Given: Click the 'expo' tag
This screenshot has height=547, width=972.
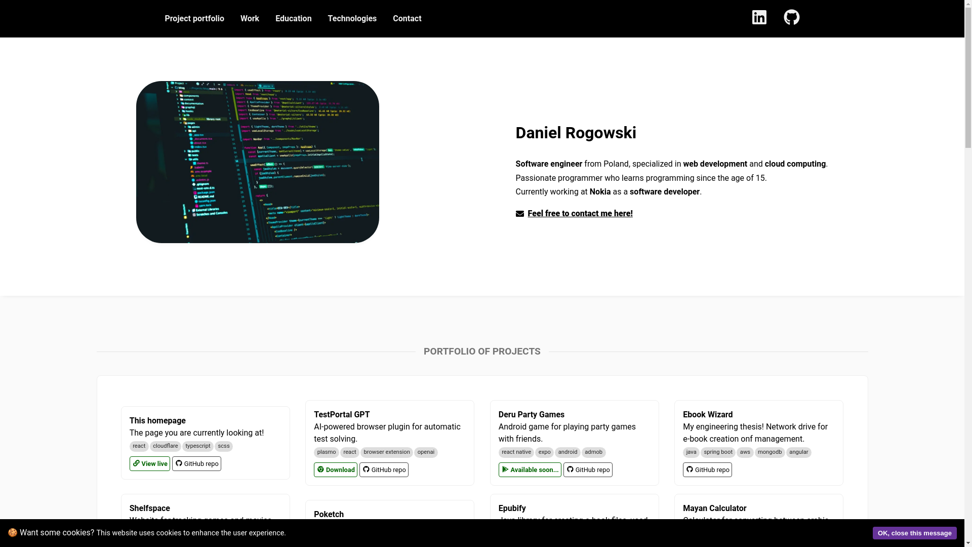Looking at the screenshot, I should click(x=545, y=452).
